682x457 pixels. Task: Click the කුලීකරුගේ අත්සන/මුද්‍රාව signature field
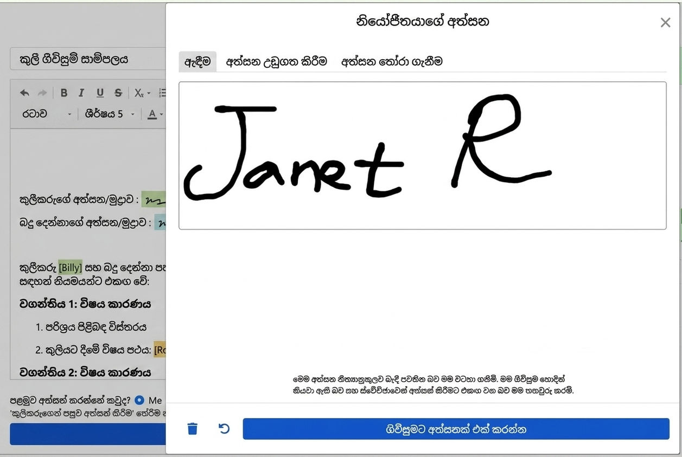pyautogui.click(x=154, y=199)
